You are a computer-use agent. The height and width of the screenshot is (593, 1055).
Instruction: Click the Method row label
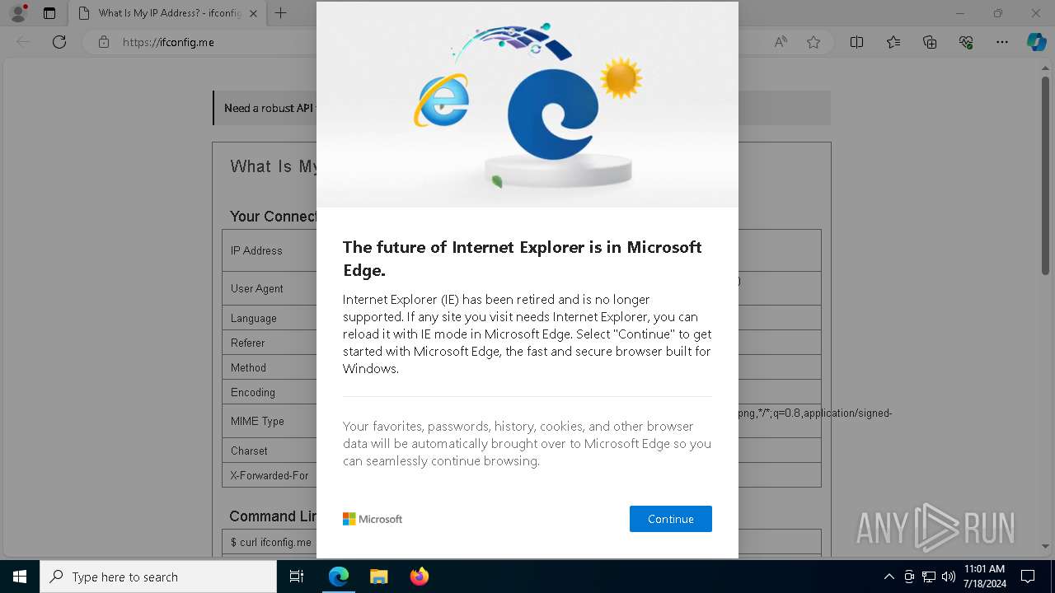tap(248, 367)
